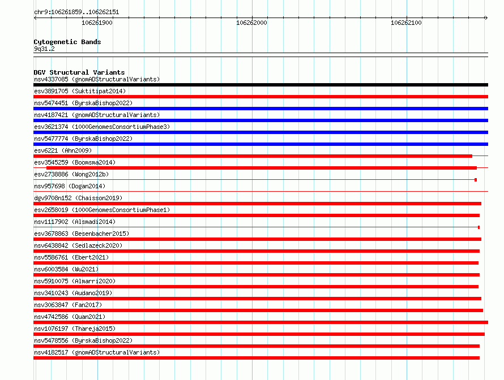The height and width of the screenshot is (380, 504).
Task: Select the red bar under nsv6003584
Action: pos(257,275)
